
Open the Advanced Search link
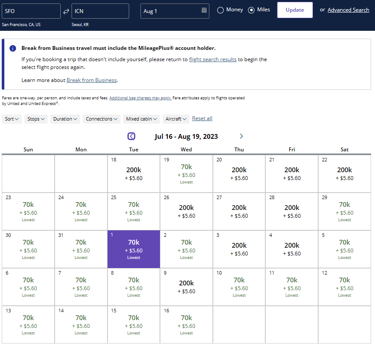[x=348, y=10]
